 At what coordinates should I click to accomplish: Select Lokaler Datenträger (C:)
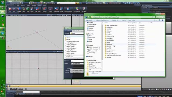coord(94,47)
